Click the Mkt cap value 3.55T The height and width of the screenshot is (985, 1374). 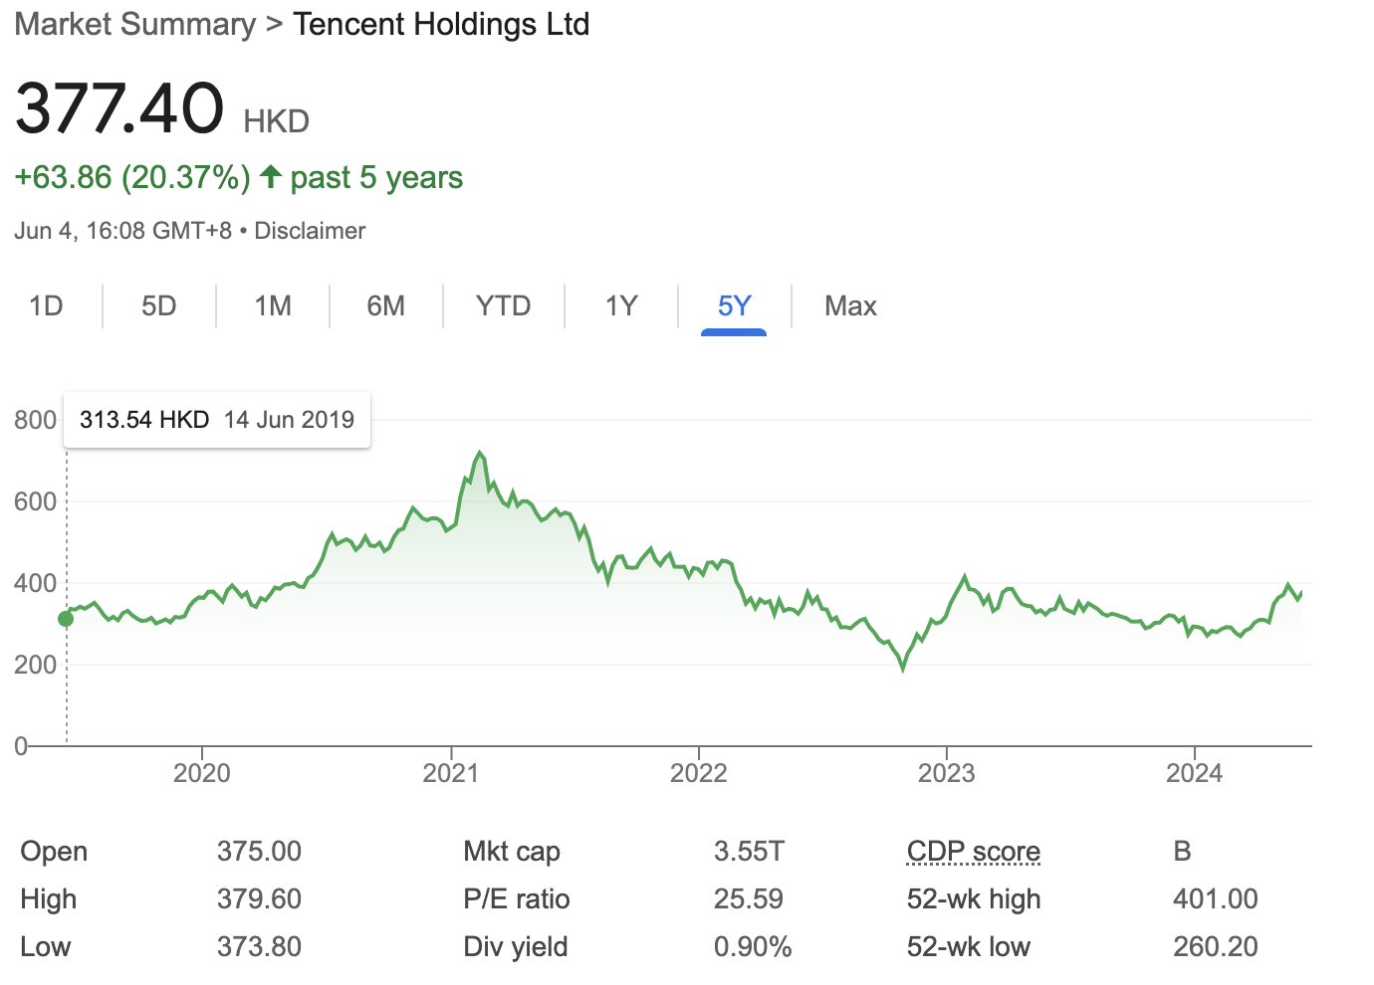(749, 852)
